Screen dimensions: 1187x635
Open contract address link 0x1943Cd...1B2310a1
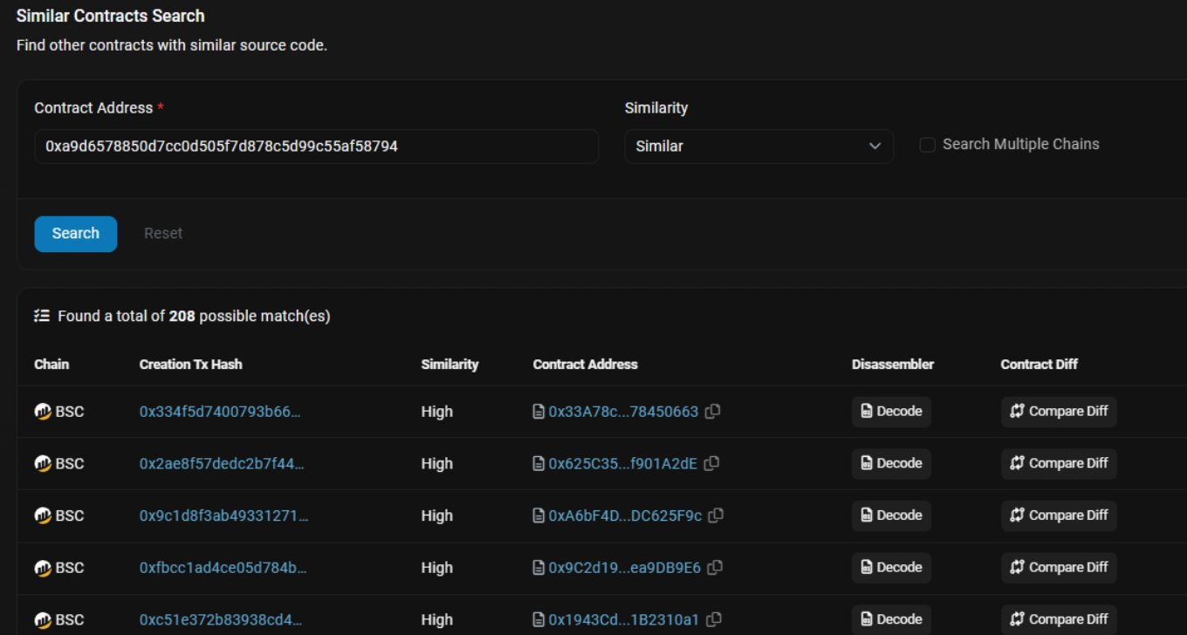tap(623, 619)
